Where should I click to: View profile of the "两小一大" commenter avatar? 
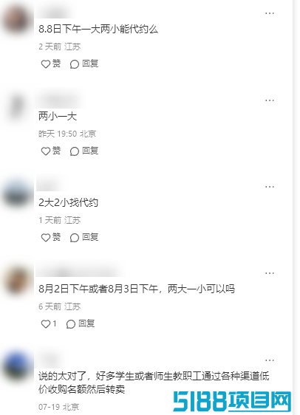(16, 107)
